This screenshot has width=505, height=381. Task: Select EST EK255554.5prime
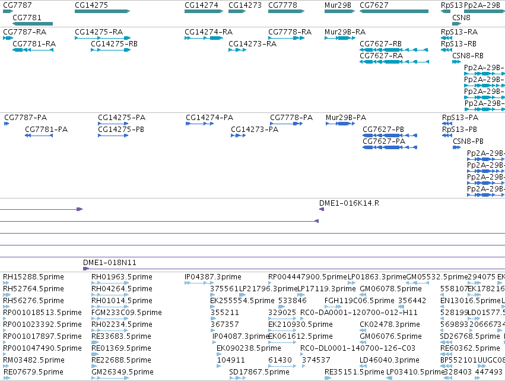pos(213,307)
